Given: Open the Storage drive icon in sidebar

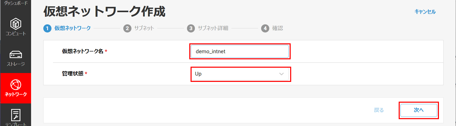Looking at the screenshot, I should click(16, 55).
